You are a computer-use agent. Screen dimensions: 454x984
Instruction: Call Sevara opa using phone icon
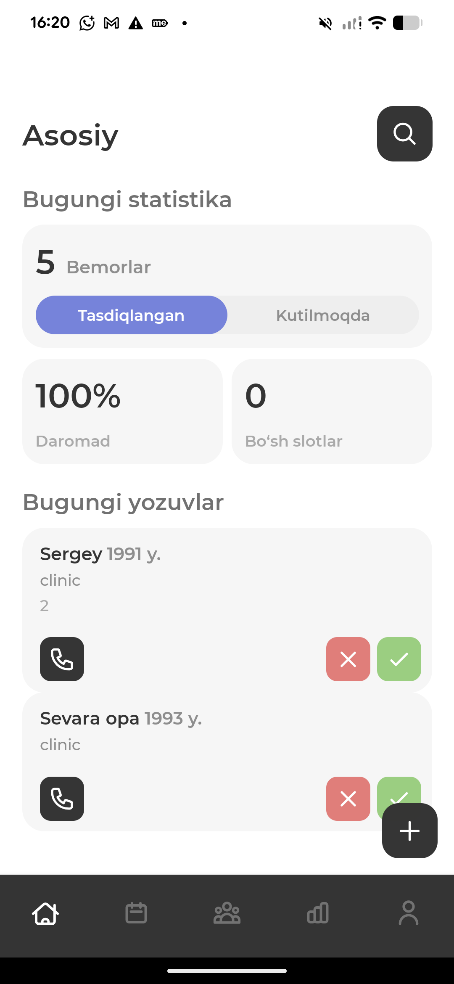[x=62, y=799]
